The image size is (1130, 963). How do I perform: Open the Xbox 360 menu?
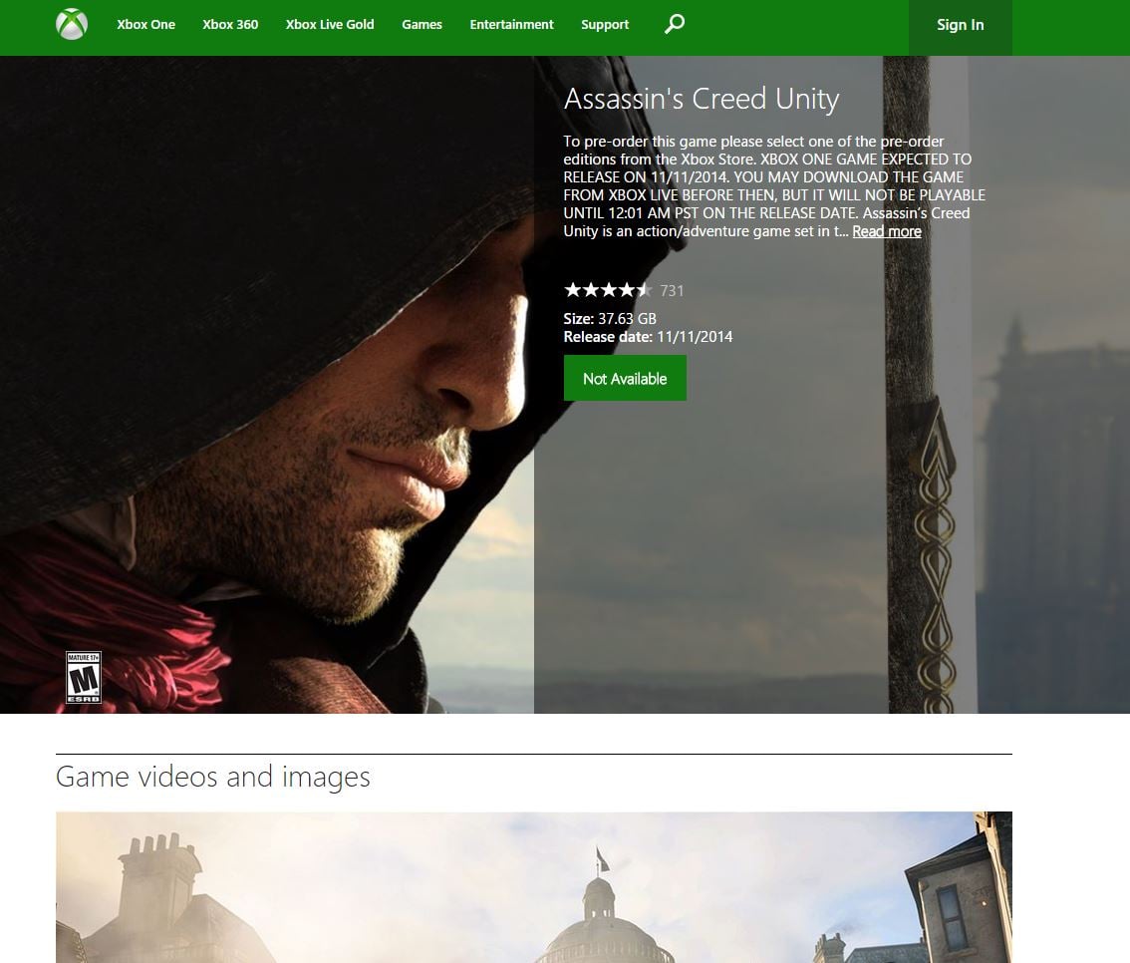pos(230,24)
